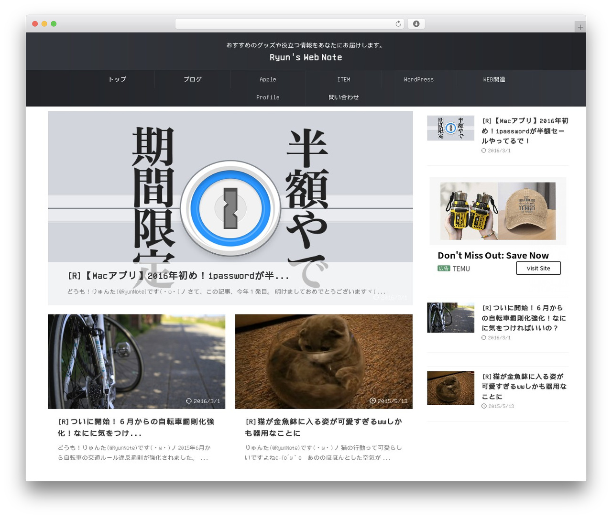Open the トップ menu item
612x518 pixels.
[x=117, y=79]
